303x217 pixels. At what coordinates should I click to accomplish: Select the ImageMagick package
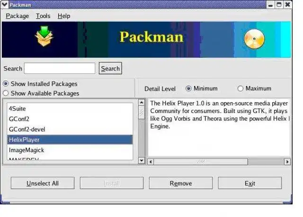point(70,150)
